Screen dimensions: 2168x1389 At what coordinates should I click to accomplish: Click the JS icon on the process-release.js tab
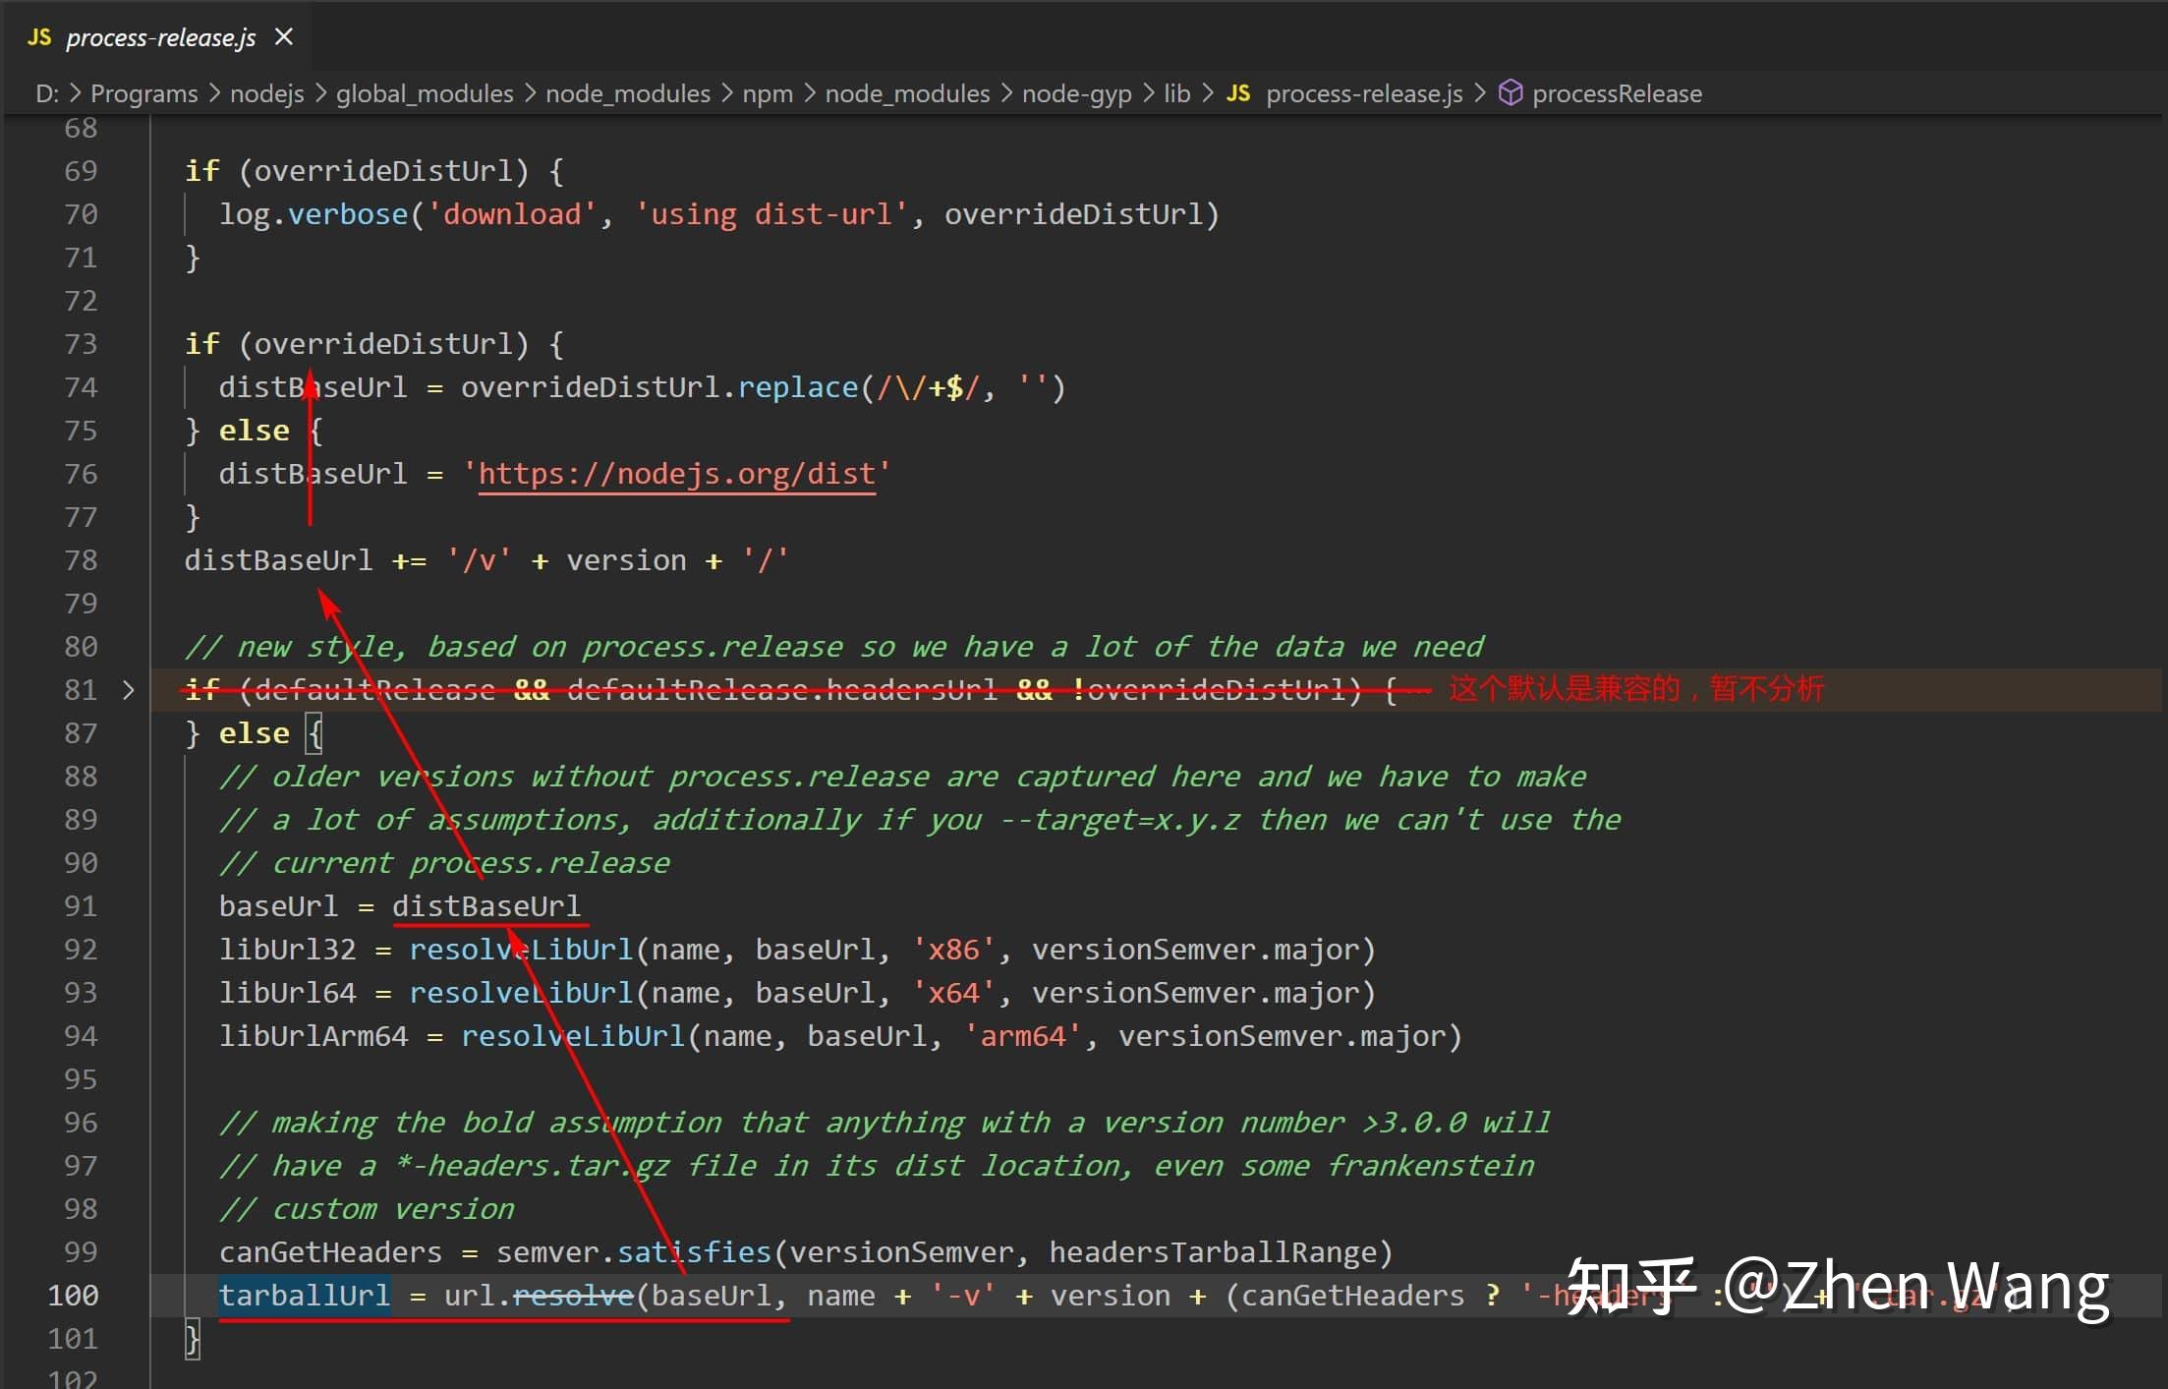coord(39,36)
